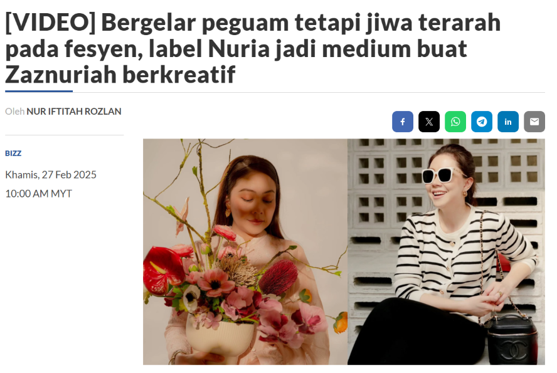The image size is (557, 373).
Task: Open the photo of woman in striped cardigan
Action: pyautogui.click(x=446, y=251)
